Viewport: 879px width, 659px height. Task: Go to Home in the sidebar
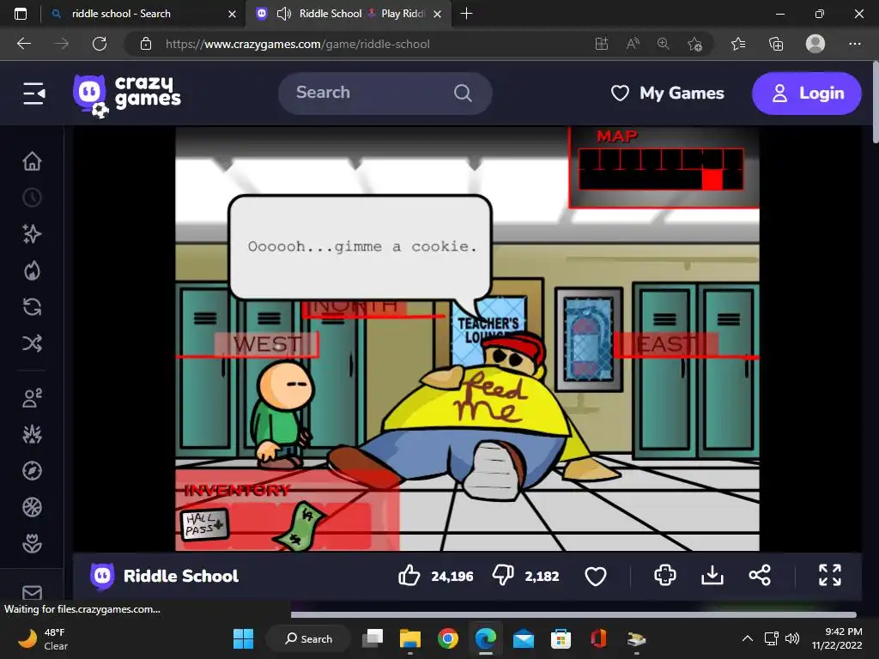coord(32,160)
